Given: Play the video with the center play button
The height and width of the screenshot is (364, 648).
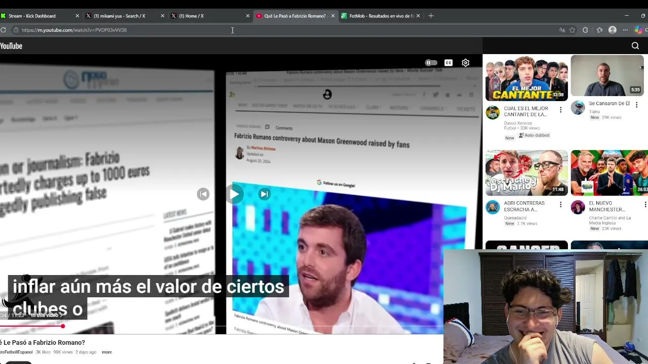Looking at the screenshot, I should pyautogui.click(x=234, y=194).
